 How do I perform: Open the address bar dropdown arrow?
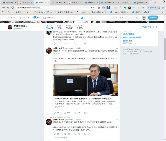pos(92,8)
